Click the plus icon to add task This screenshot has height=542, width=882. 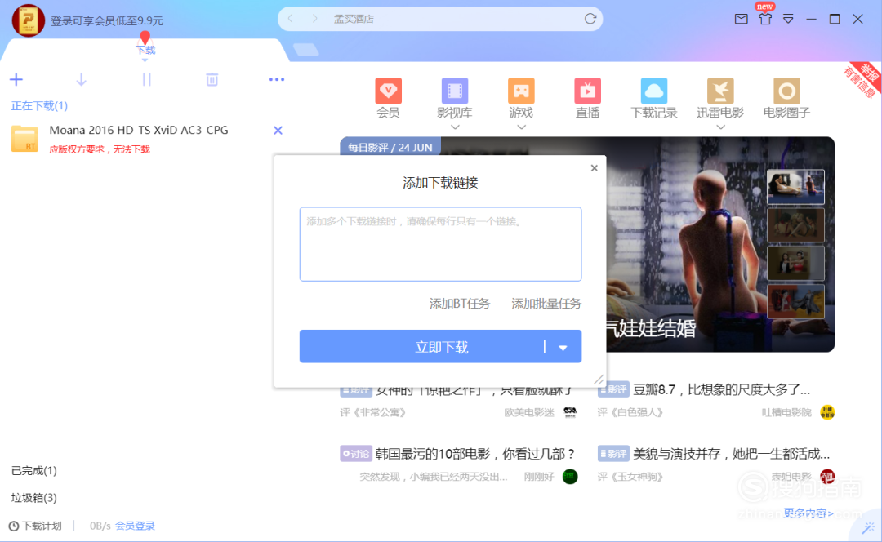click(16, 80)
